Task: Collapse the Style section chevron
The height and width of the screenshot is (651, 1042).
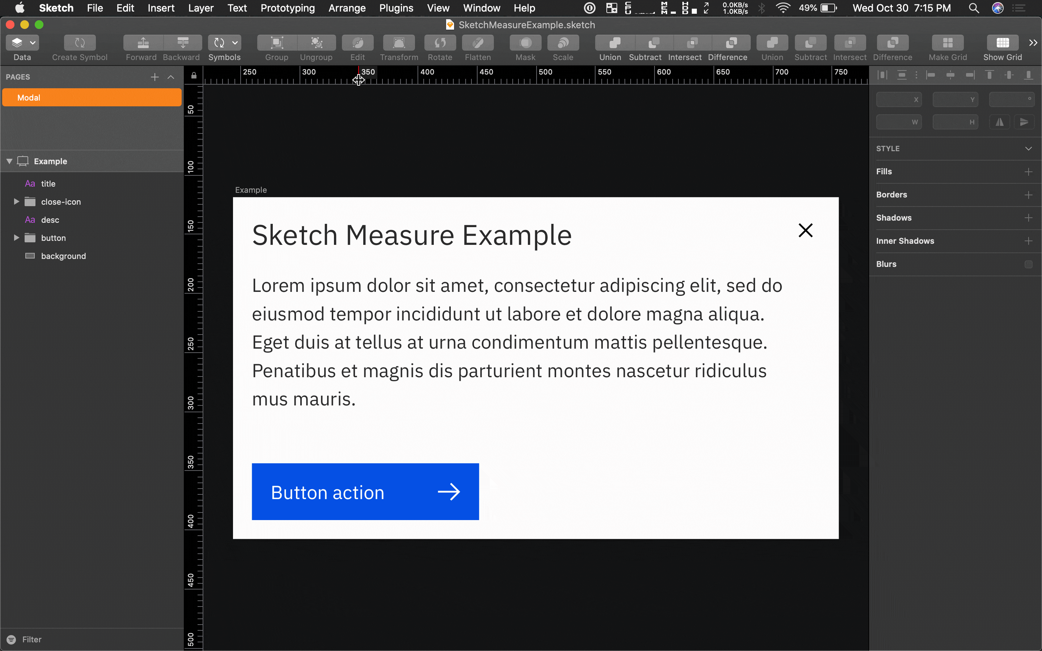Action: [x=1029, y=149]
